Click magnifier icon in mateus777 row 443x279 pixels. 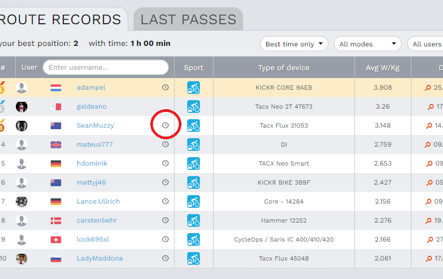[428, 145]
